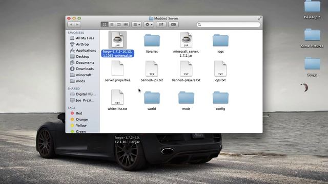Image resolution: width=328 pixels, height=184 pixels.
Task: Switch to icon view
Action: [x=104, y=25]
